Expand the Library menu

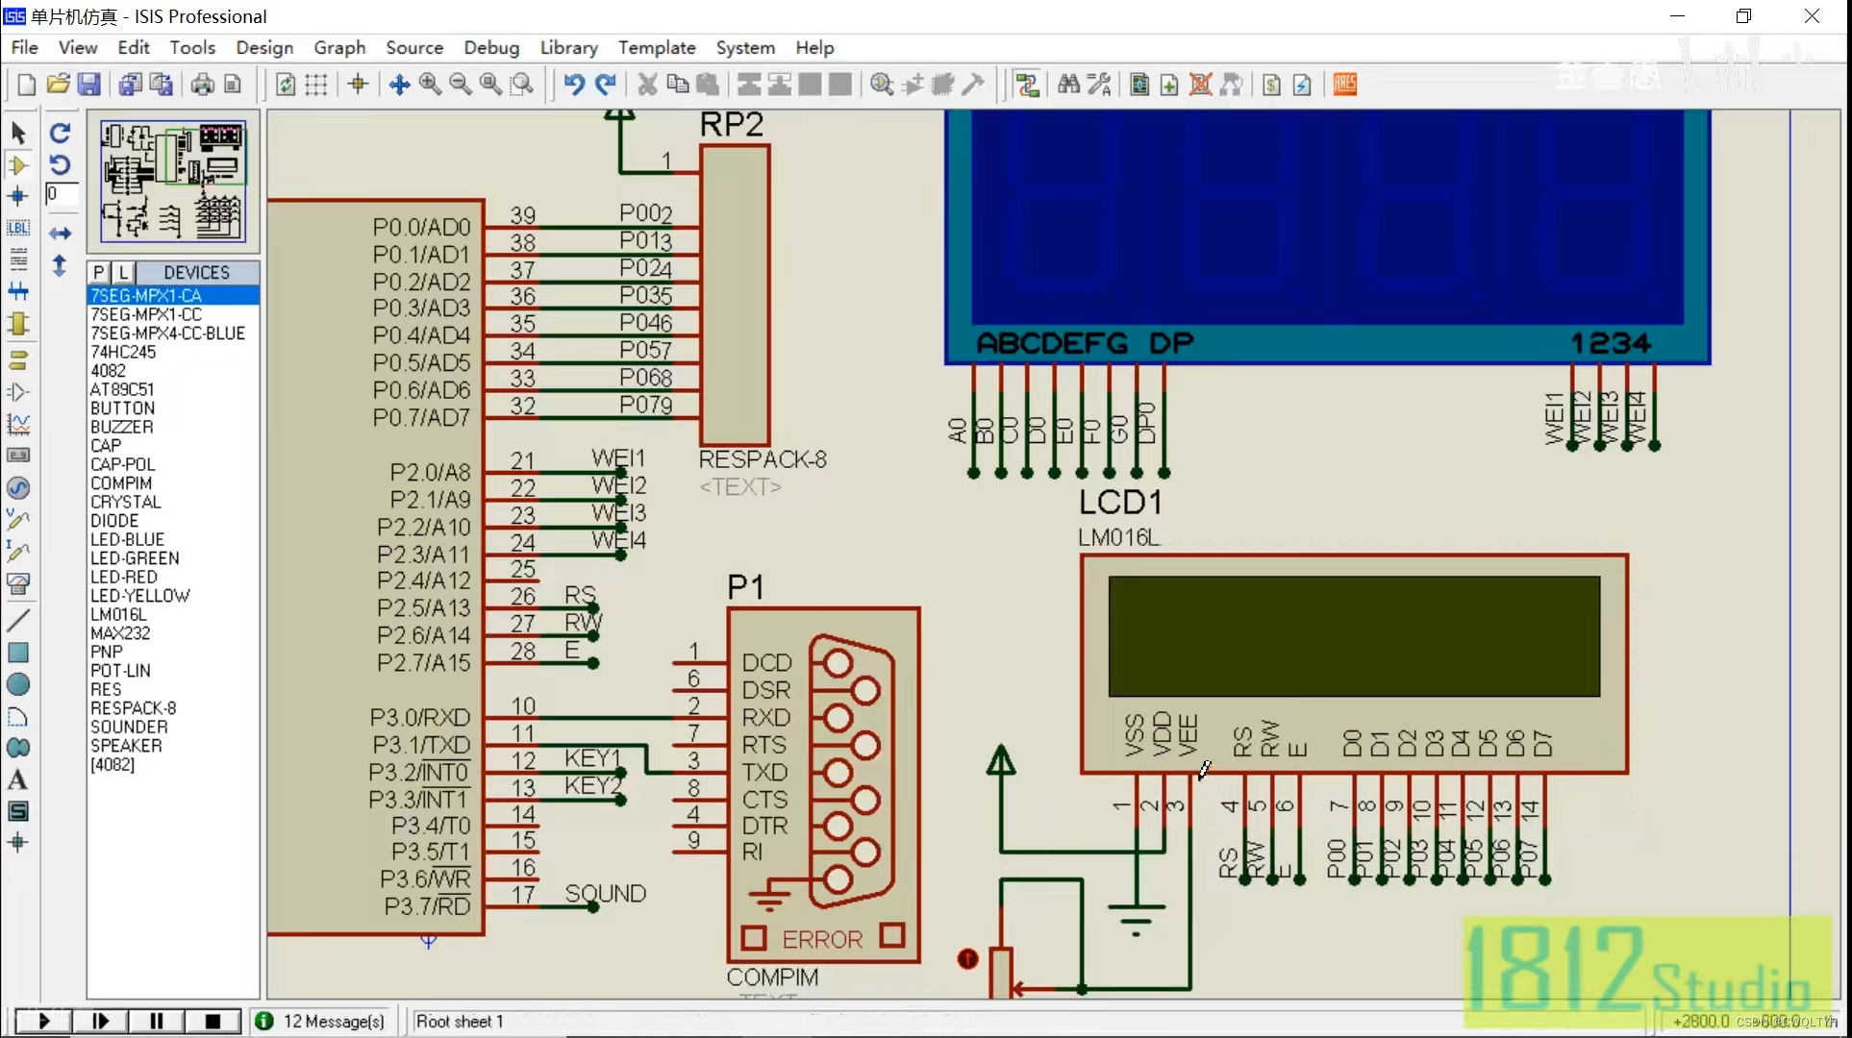click(x=567, y=47)
